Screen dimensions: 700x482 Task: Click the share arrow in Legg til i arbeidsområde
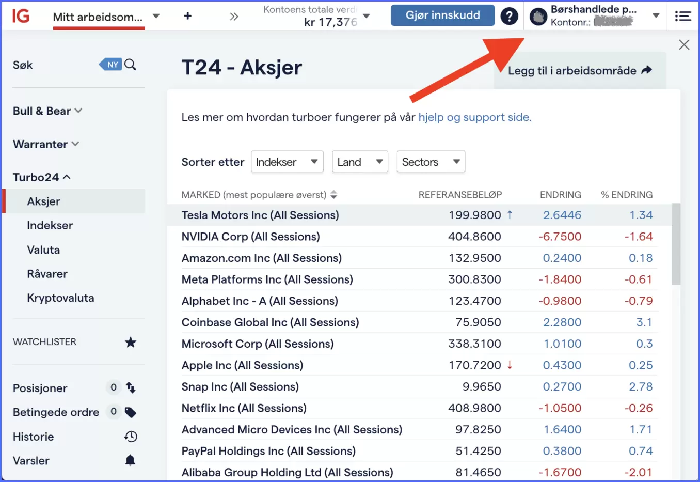(x=646, y=70)
